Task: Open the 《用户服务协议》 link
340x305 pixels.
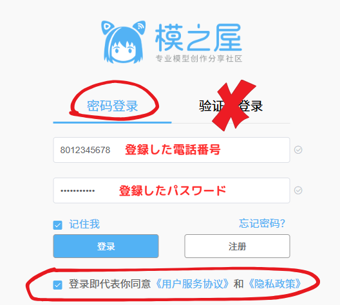Action: (192, 284)
